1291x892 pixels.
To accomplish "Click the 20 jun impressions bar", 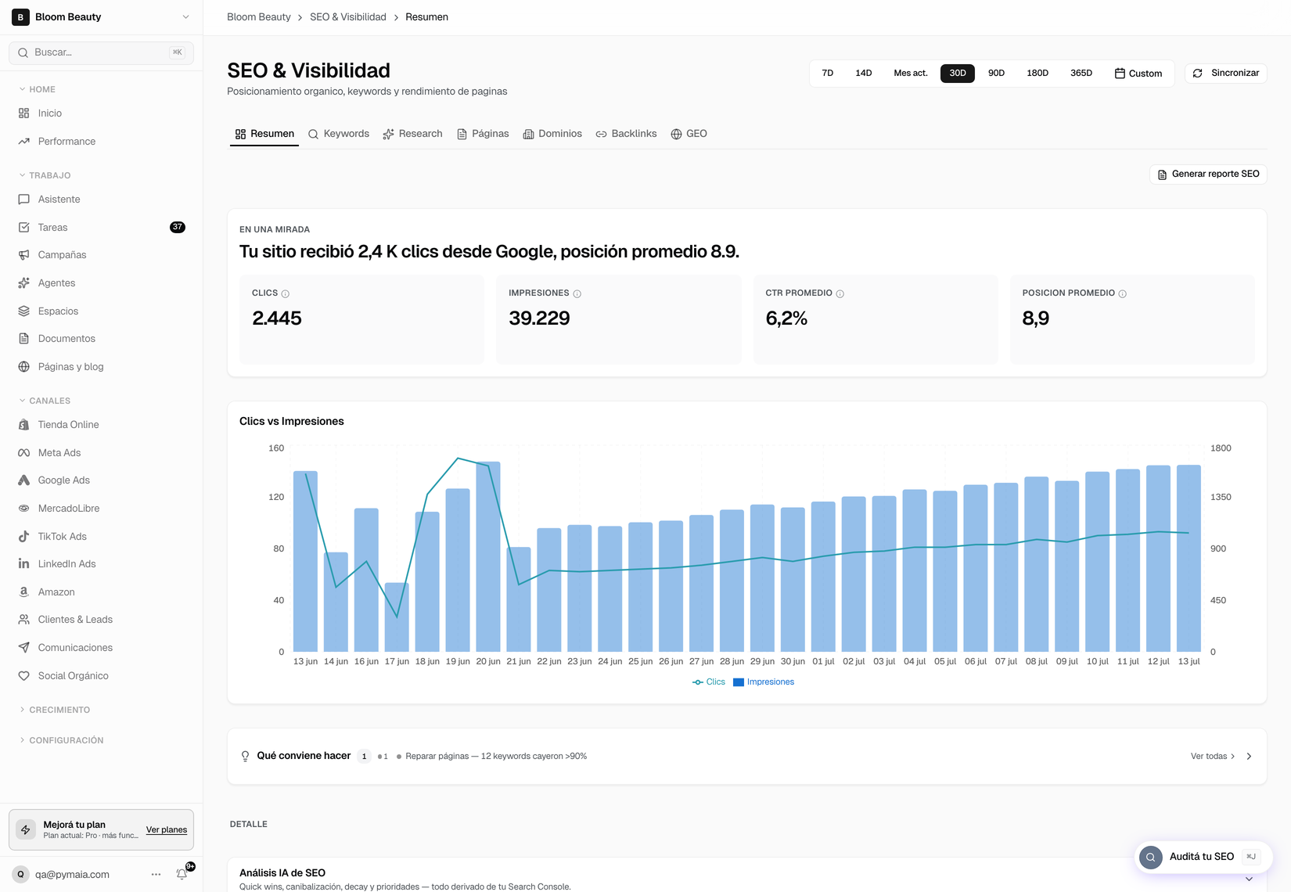I will tap(488, 556).
